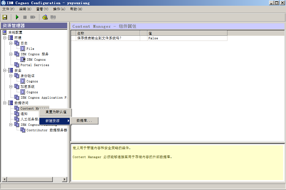Open the 编辑(E) menu
Viewport: 286px width, 190px height.
(25, 9)
